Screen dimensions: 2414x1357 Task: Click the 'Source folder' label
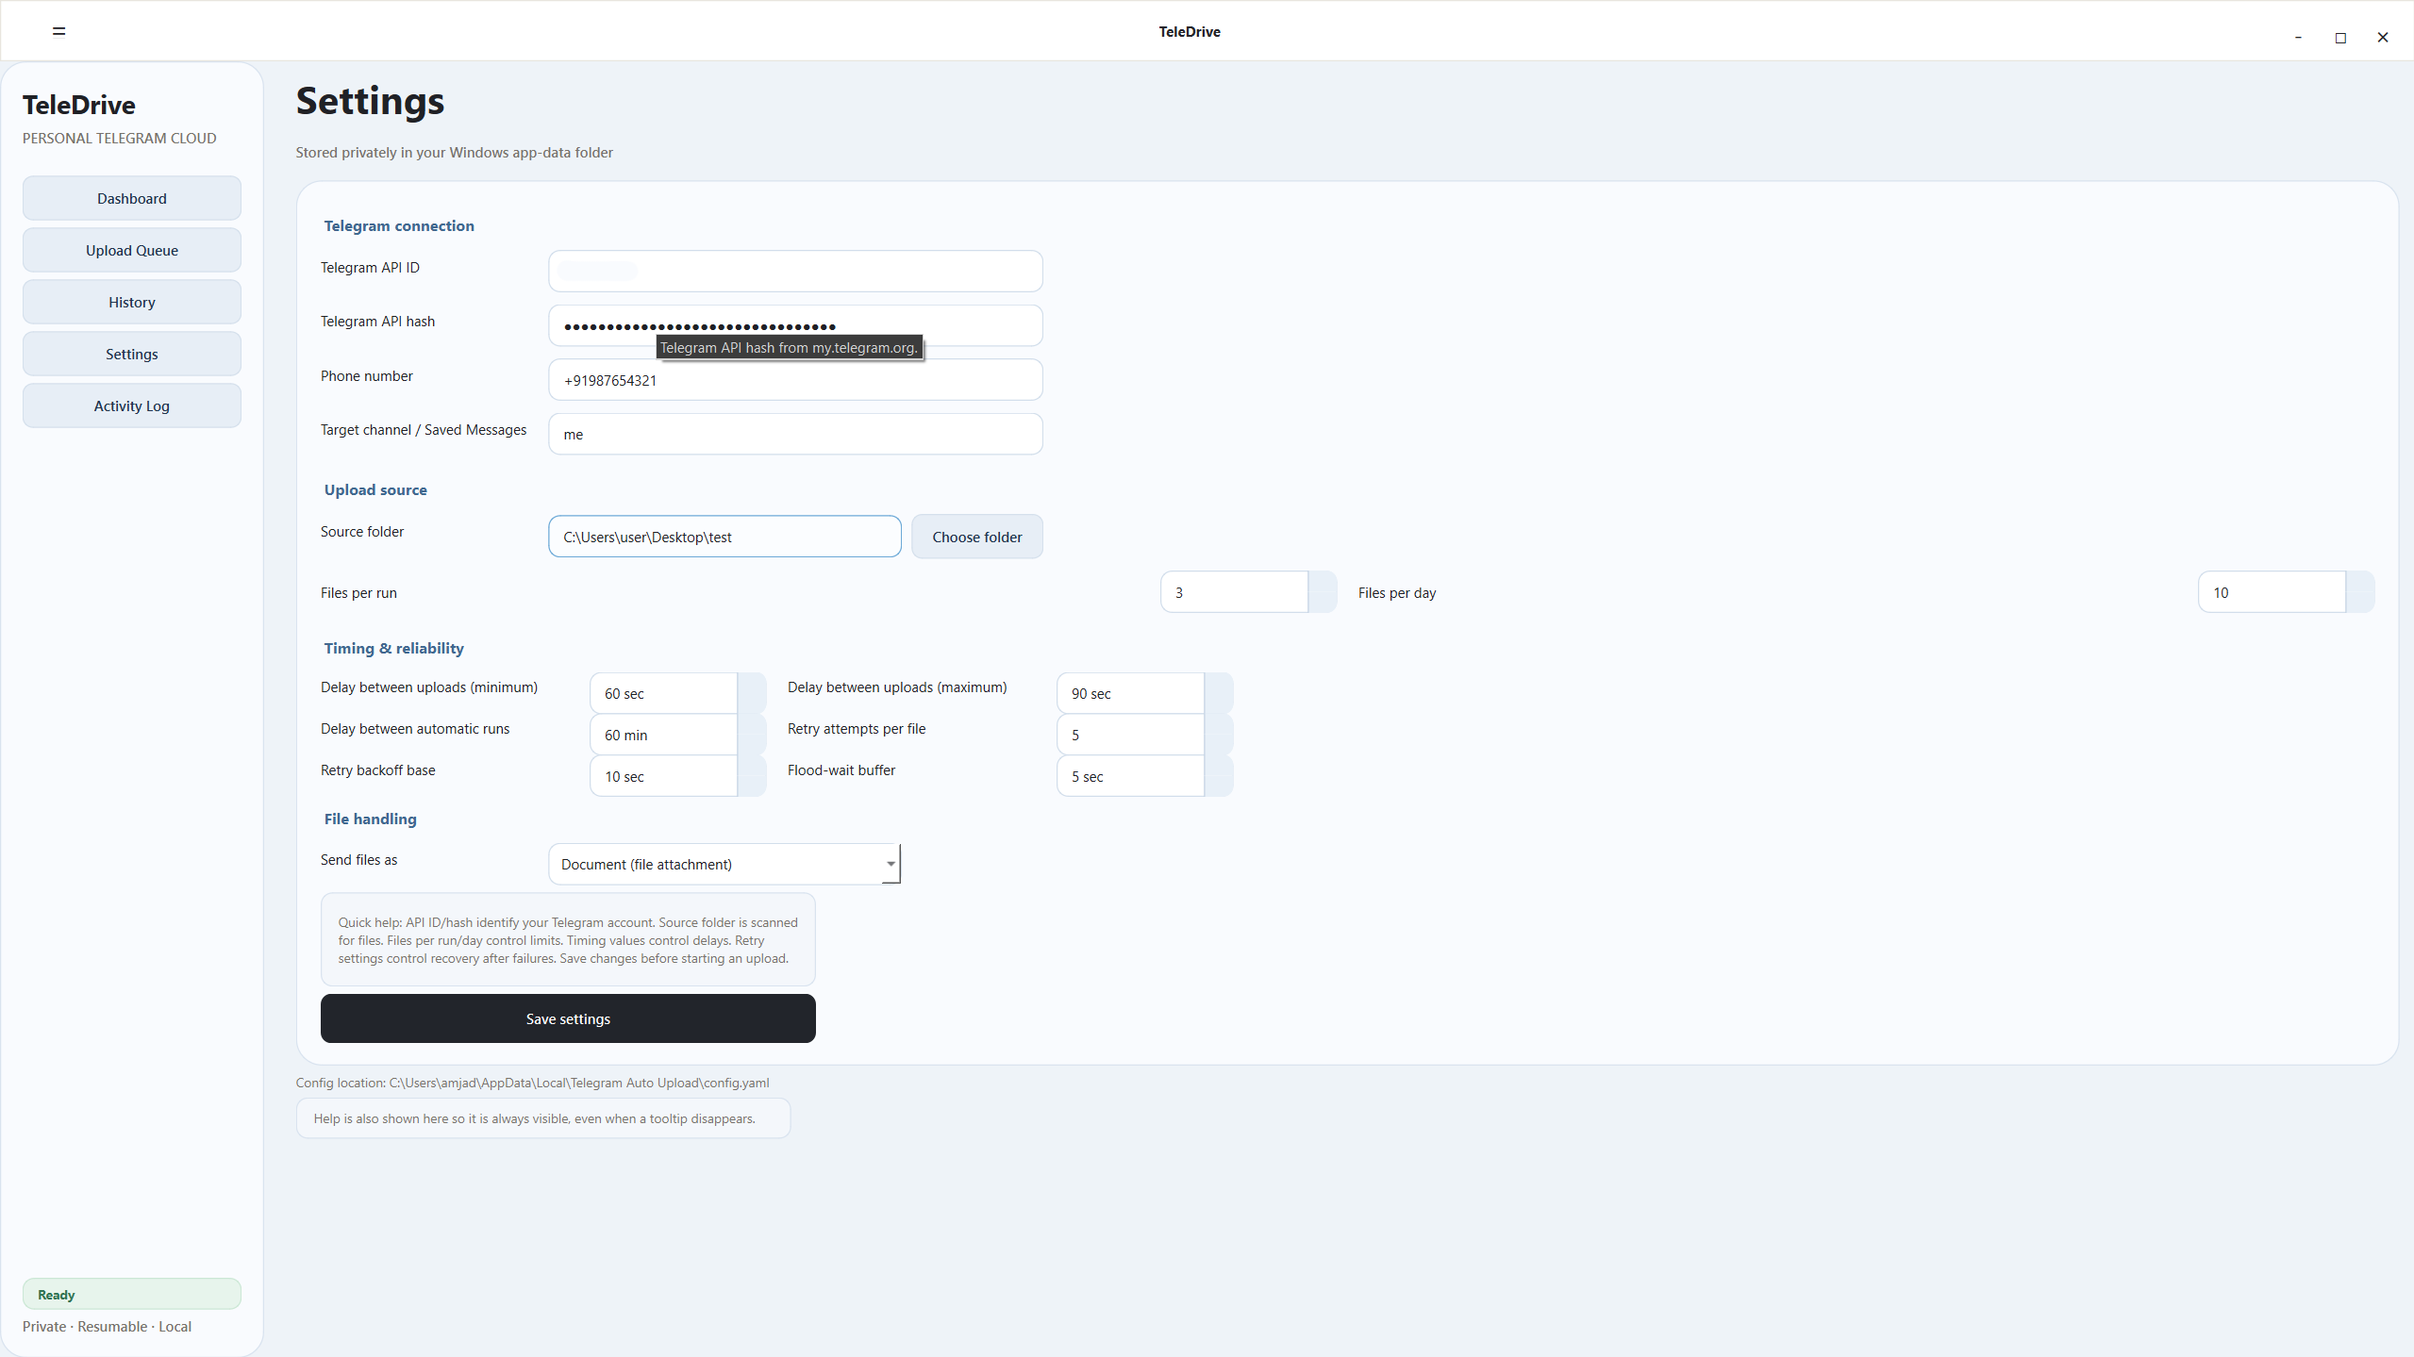[x=362, y=532]
